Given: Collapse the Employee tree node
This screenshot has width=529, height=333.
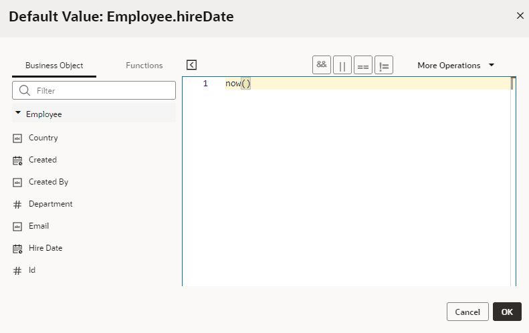Looking at the screenshot, I should coord(18,113).
